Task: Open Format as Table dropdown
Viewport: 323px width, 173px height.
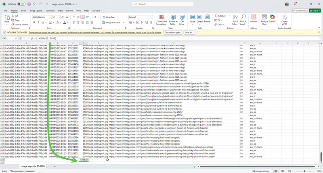Action: click(x=173, y=20)
